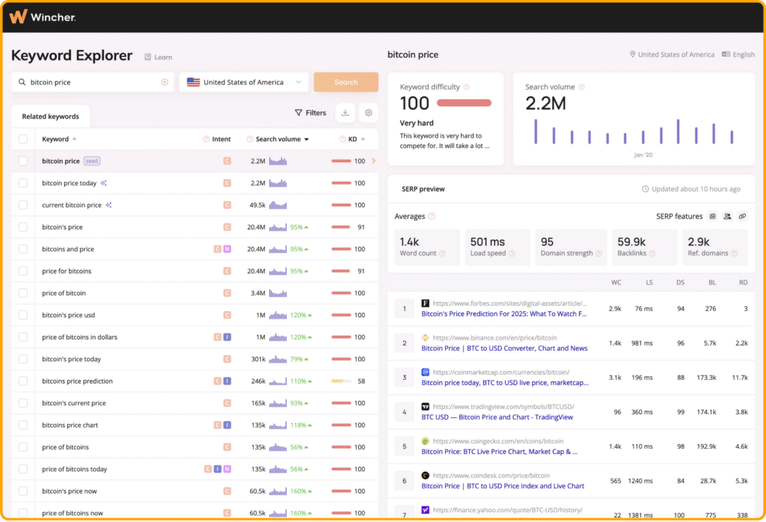Switch to the Related keywords tab
766x522 pixels.
tap(50, 117)
